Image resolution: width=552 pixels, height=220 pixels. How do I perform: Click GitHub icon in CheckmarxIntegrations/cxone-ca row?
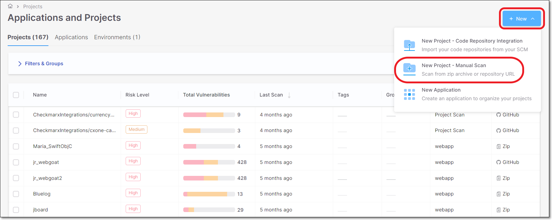click(499, 131)
